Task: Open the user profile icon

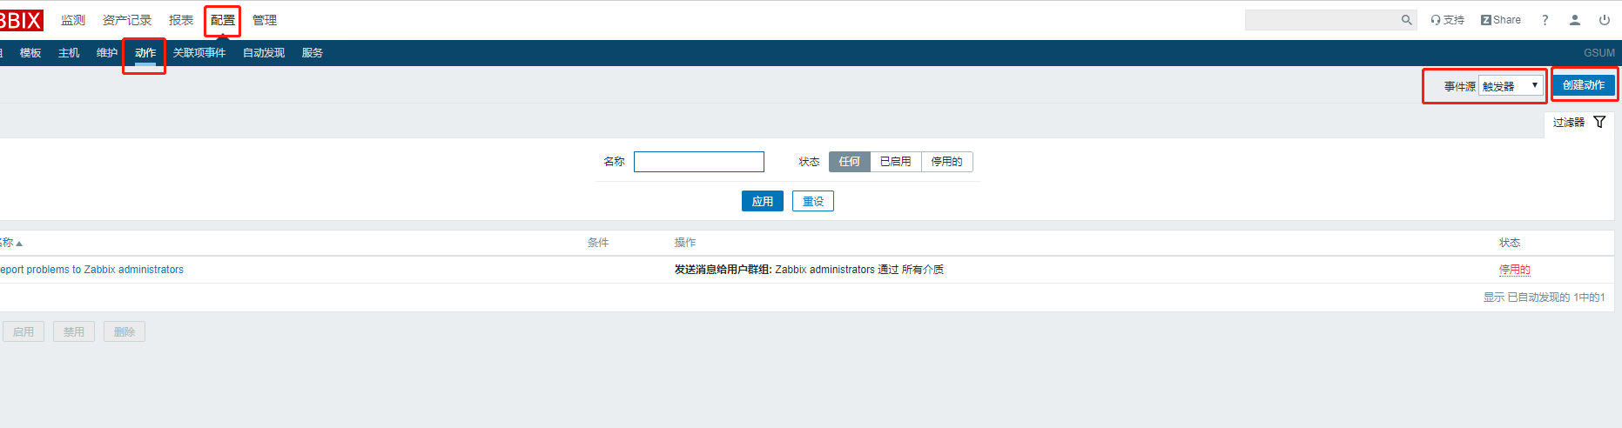Action: 1575,20
